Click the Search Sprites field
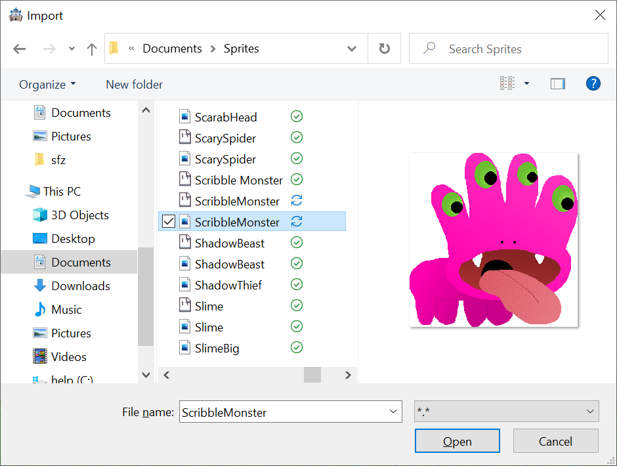This screenshot has height=466, width=617. 509,49
